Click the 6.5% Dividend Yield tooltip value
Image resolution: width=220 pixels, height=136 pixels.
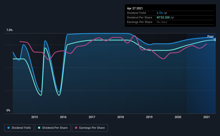(160, 13)
